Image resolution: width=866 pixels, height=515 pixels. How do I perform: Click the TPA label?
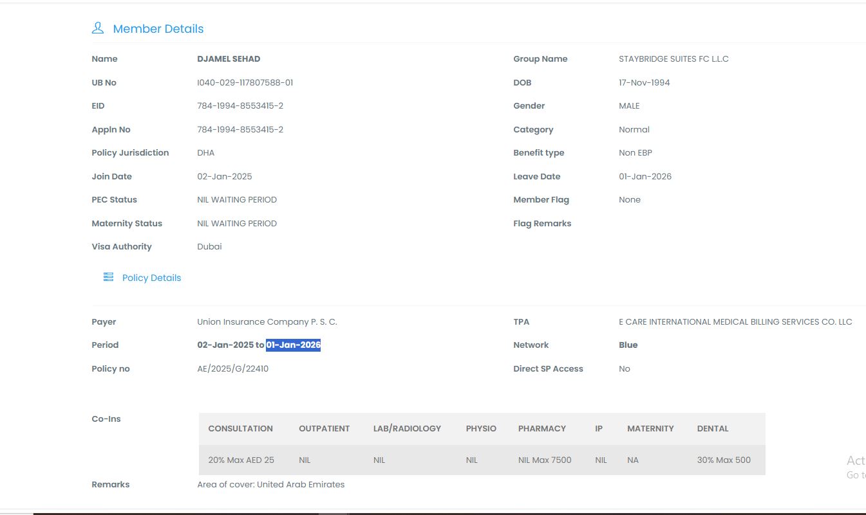522,322
